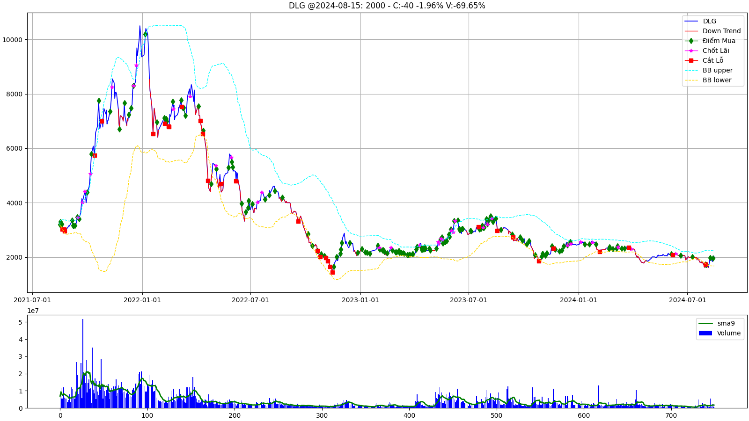This screenshot has height=421, width=749.
Task: Click the volume axis label 3
Action: tap(20, 357)
